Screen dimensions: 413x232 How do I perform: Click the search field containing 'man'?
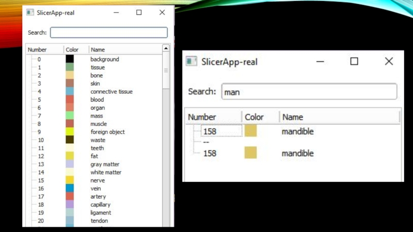coord(309,92)
